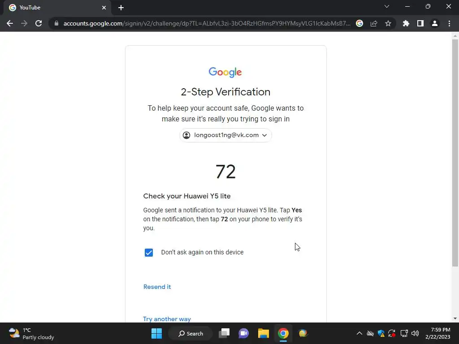Click Try another way link
The height and width of the screenshot is (344, 459).
coord(167,319)
